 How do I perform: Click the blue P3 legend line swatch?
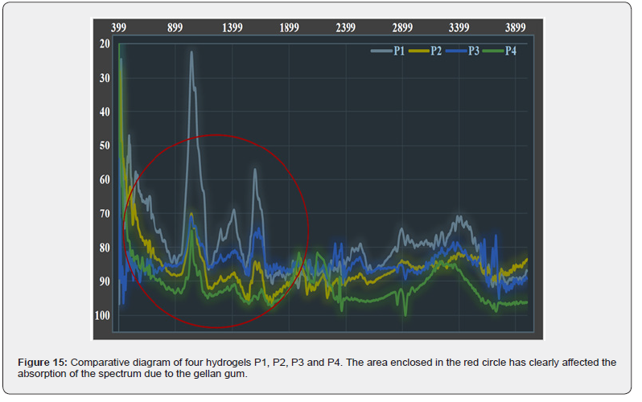point(455,51)
